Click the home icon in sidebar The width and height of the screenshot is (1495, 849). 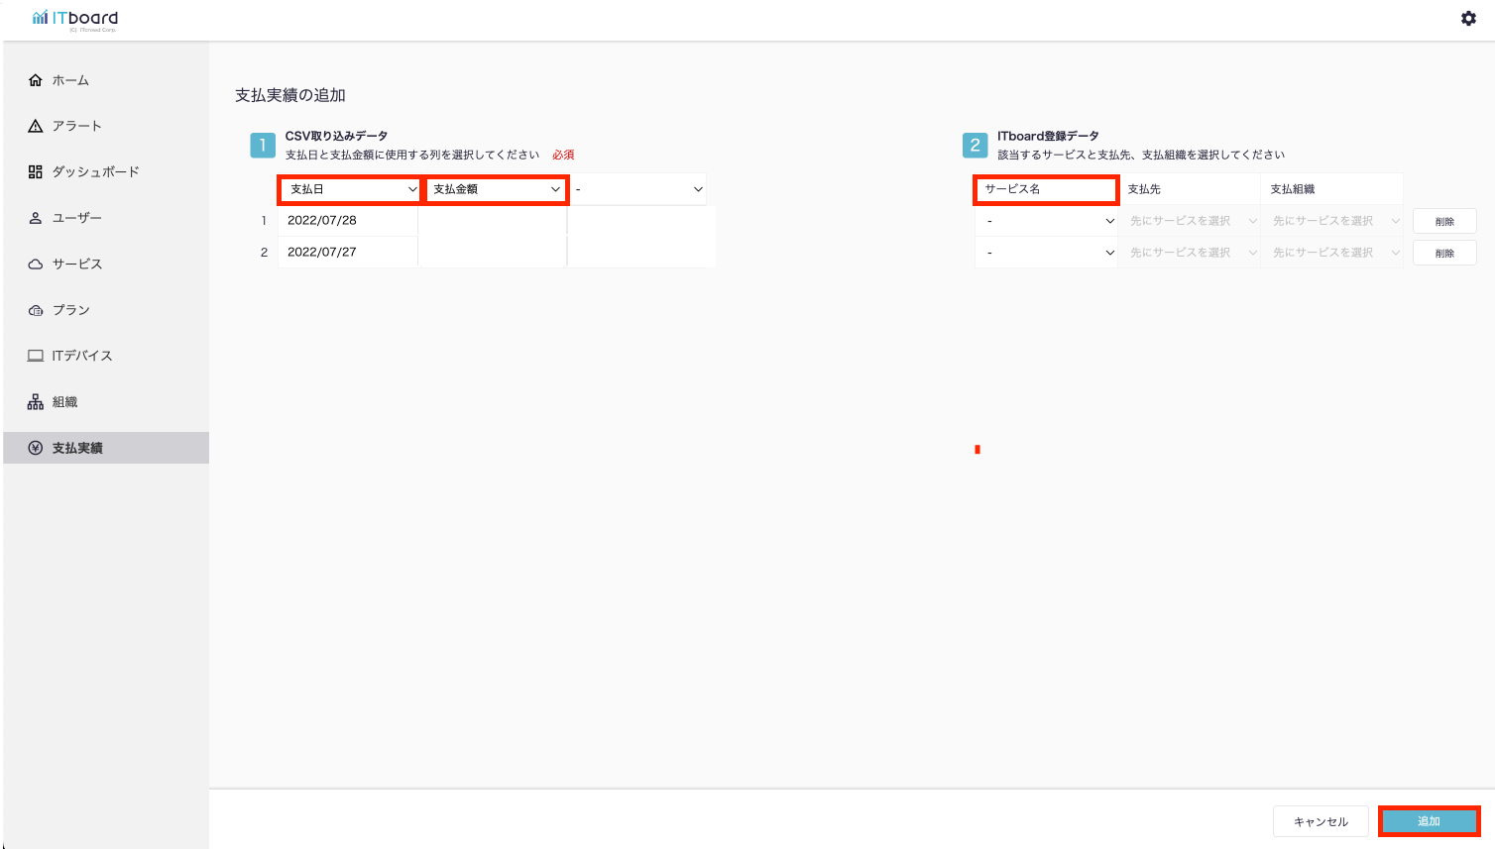point(36,80)
